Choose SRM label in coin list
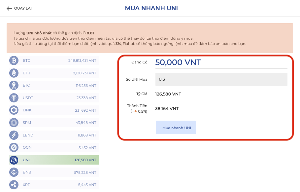The height and width of the screenshot is (192, 300). point(27,123)
